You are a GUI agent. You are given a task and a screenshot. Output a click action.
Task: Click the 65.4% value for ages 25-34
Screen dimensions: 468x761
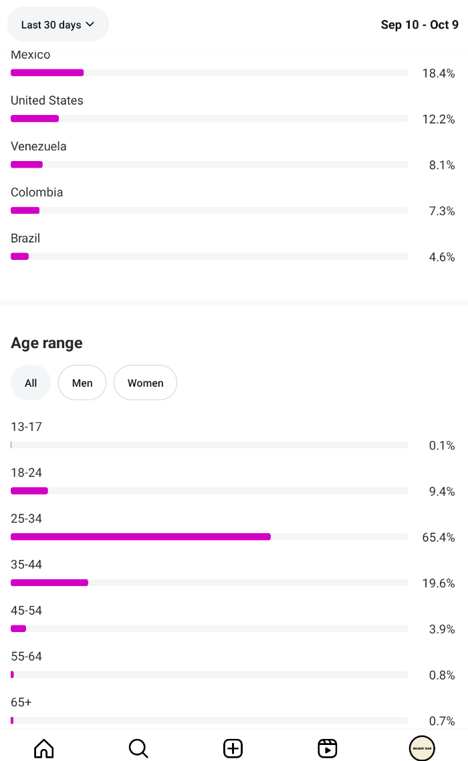click(x=438, y=537)
